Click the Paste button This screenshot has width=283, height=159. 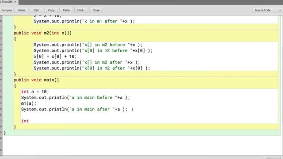(66, 10)
